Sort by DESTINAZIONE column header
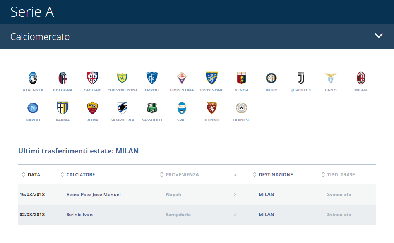394x243 pixels. tap(276, 175)
